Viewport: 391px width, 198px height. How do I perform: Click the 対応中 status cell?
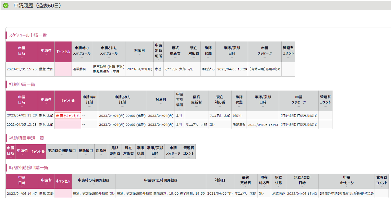[x=239, y=116]
